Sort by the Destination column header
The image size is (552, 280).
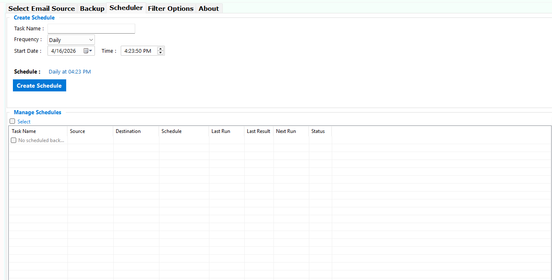coord(136,131)
